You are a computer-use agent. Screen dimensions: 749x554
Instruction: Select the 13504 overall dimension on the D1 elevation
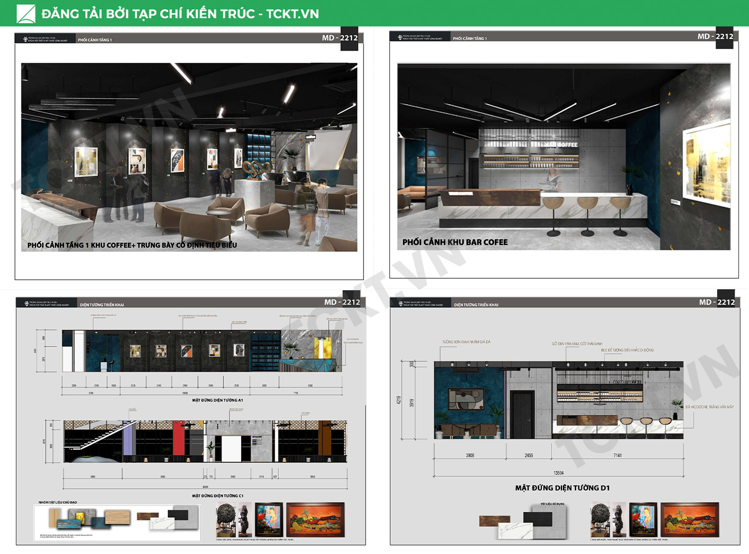pyautogui.click(x=558, y=473)
